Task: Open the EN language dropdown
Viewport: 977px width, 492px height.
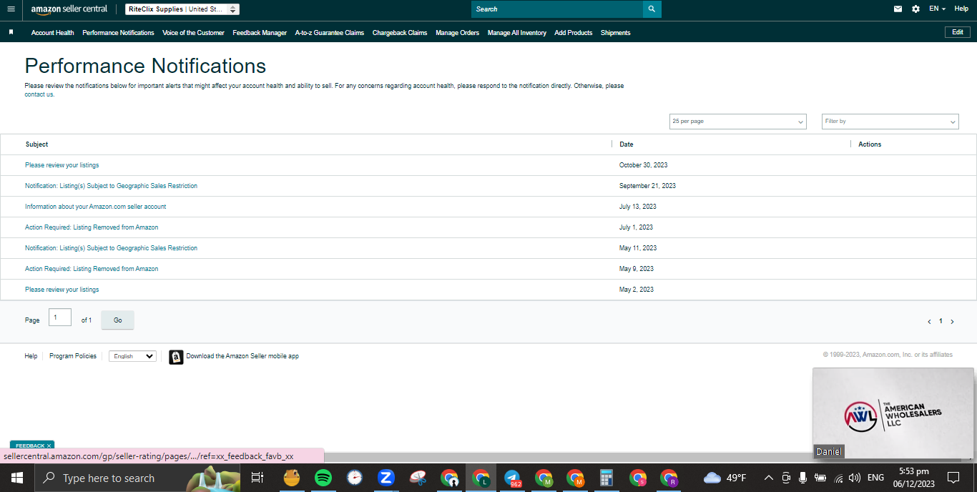Action: click(x=937, y=9)
